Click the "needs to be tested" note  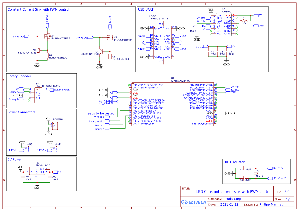coord(100,113)
